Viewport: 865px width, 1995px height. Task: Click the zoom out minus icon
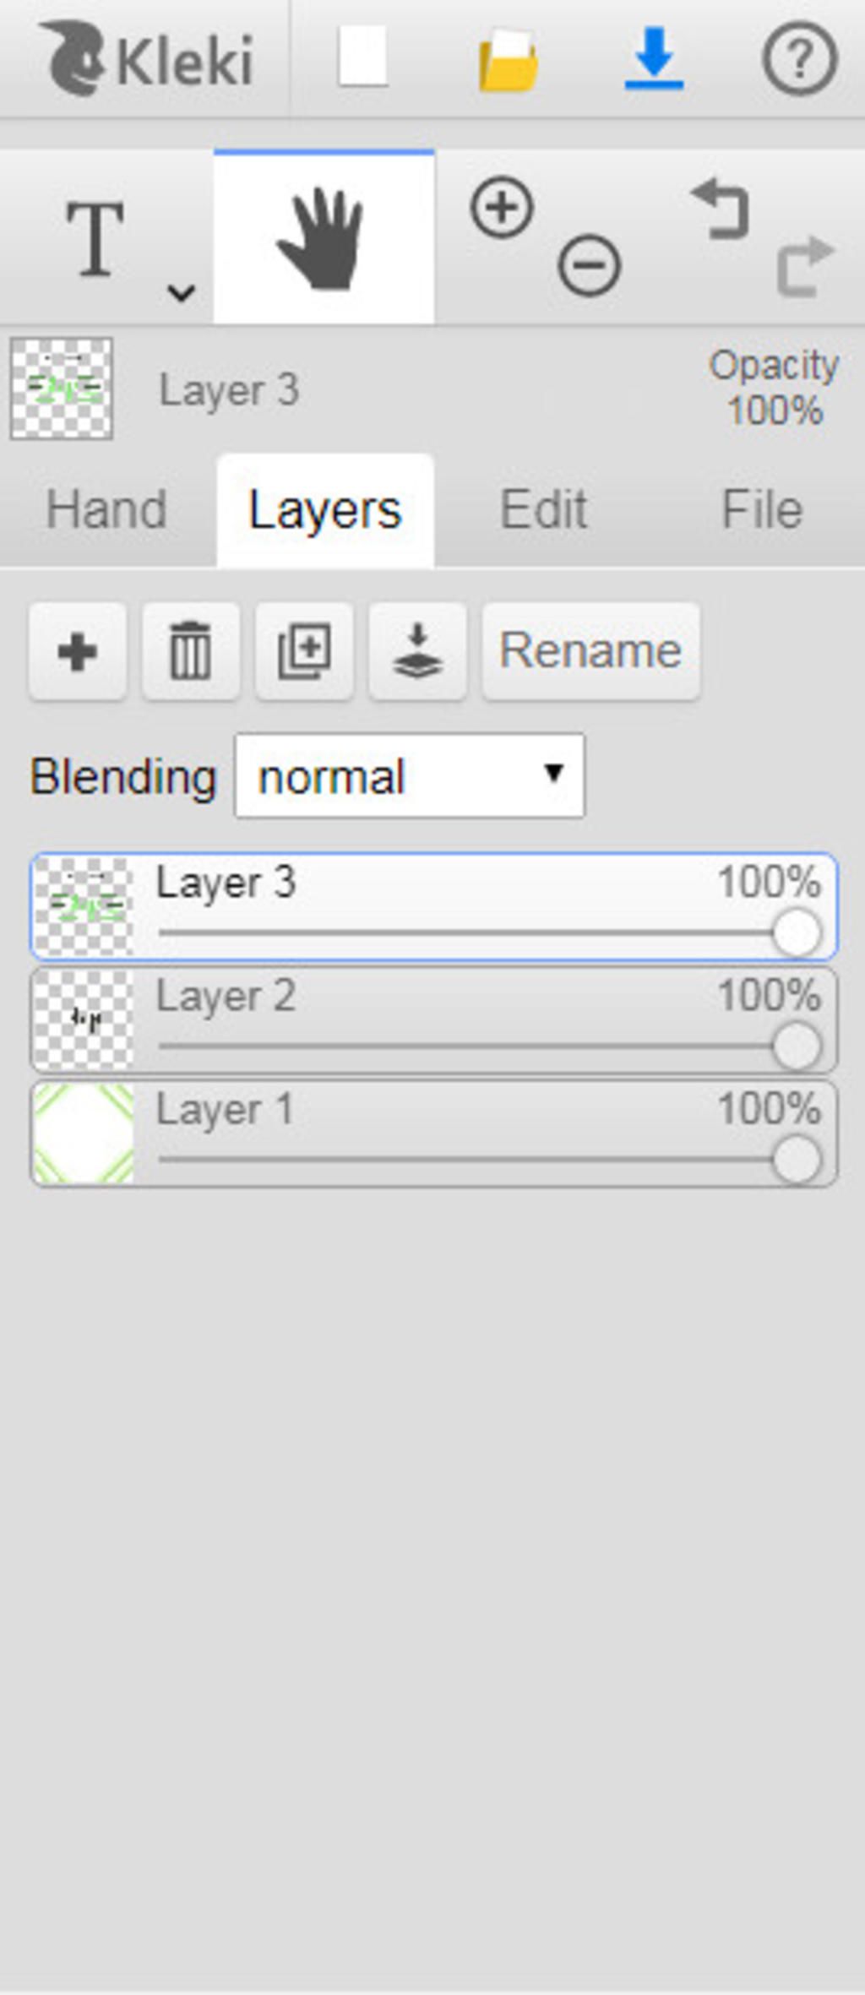point(590,265)
